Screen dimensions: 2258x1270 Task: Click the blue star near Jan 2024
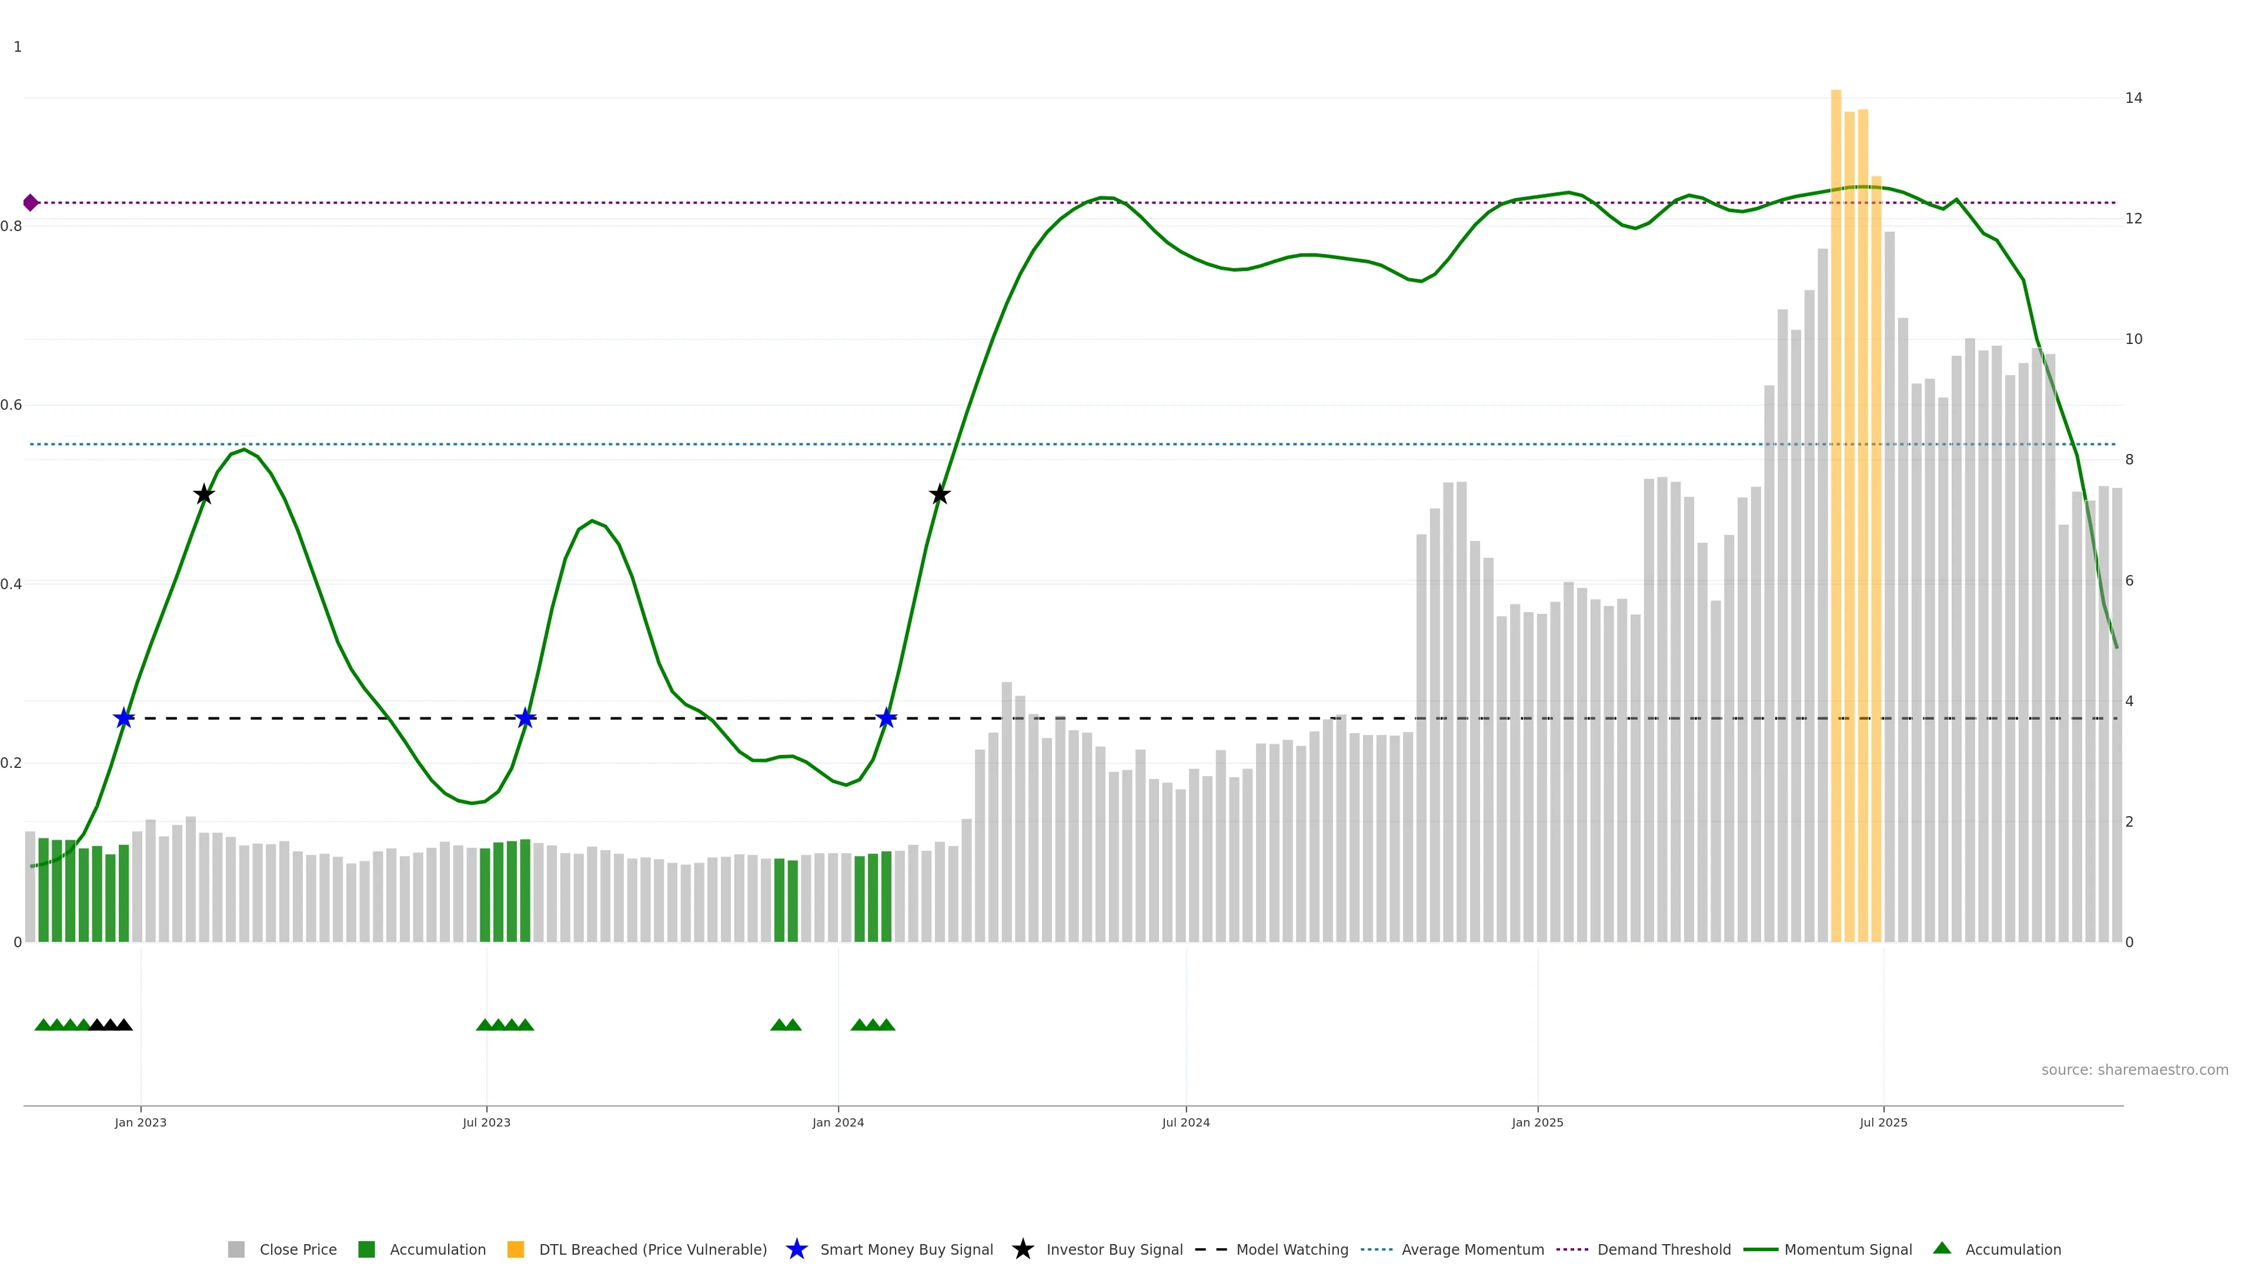tap(886, 718)
